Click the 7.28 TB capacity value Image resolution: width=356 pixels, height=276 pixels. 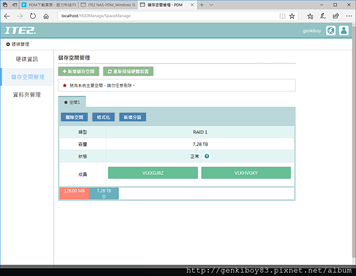200,144
